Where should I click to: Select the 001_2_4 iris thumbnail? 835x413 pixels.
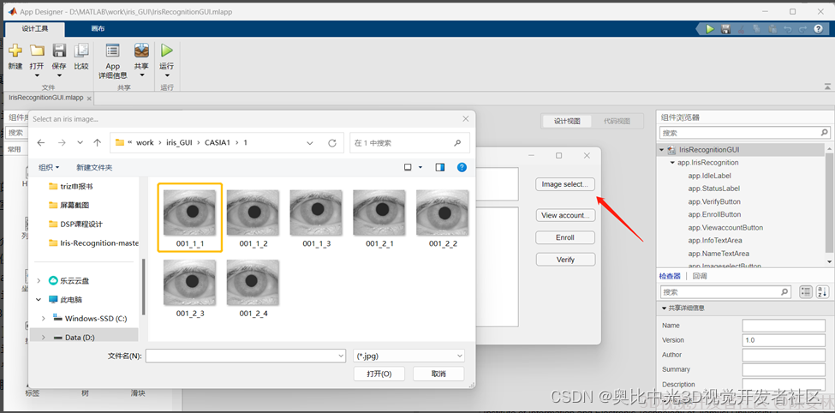coord(253,288)
